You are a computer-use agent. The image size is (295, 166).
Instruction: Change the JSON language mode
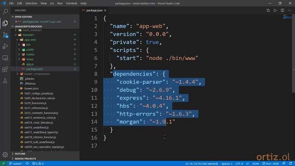pos(255,164)
